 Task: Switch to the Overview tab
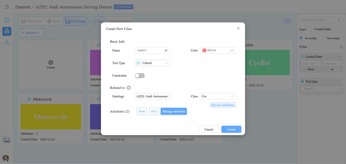(x=31, y=21)
